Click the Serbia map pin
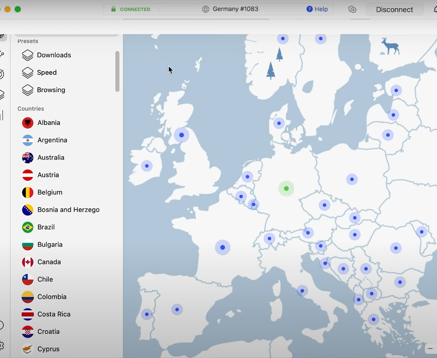 [x=366, y=268]
